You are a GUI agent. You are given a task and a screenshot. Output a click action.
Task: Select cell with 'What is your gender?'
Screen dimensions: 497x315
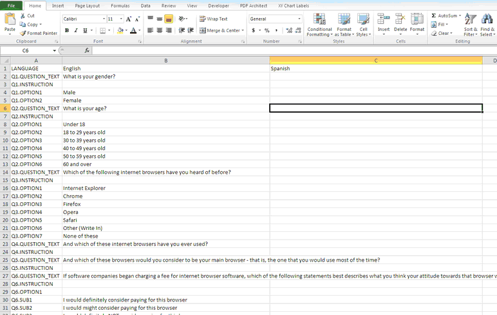(x=165, y=77)
